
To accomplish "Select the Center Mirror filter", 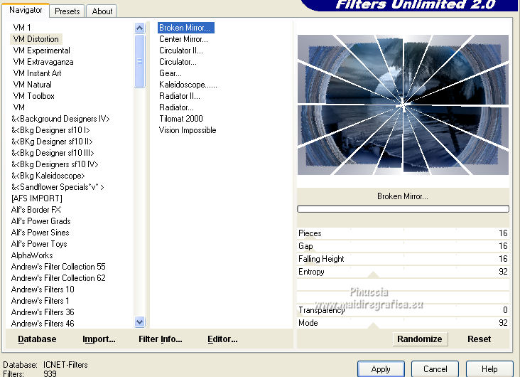I will click(183, 39).
